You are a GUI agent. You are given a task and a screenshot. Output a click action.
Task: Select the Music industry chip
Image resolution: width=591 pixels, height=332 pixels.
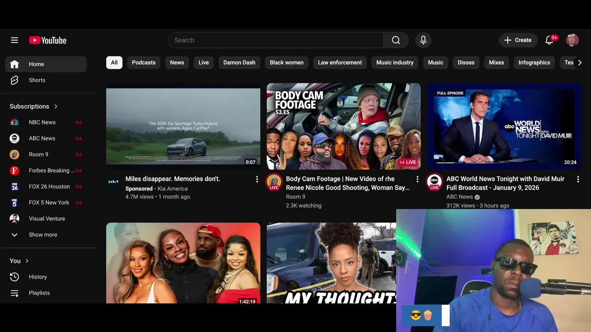pos(395,63)
